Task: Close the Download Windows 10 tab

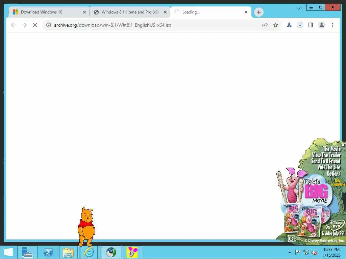Action: [84, 12]
